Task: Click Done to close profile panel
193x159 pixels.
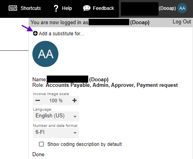Action: (x=38, y=155)
